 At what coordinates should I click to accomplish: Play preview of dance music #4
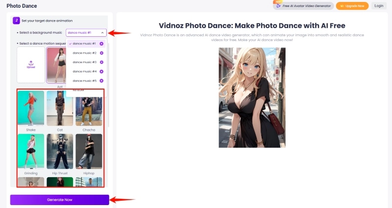click(x=101, y=71)
